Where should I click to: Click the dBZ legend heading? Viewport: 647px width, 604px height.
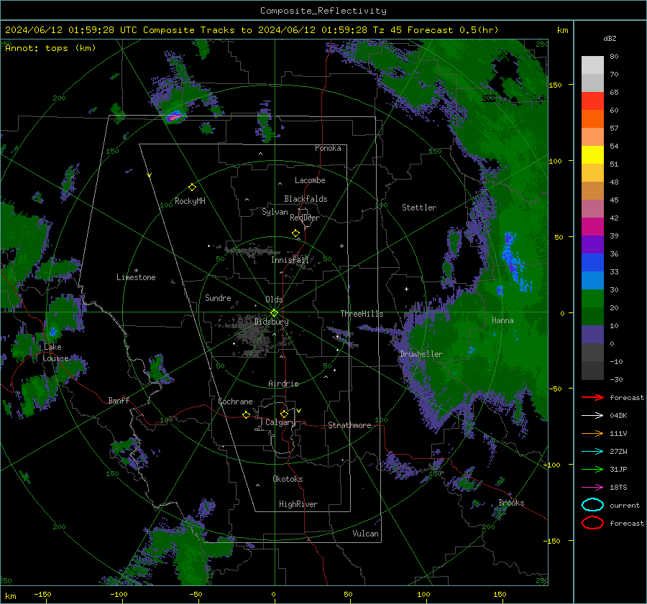click(x=610, y=39)
